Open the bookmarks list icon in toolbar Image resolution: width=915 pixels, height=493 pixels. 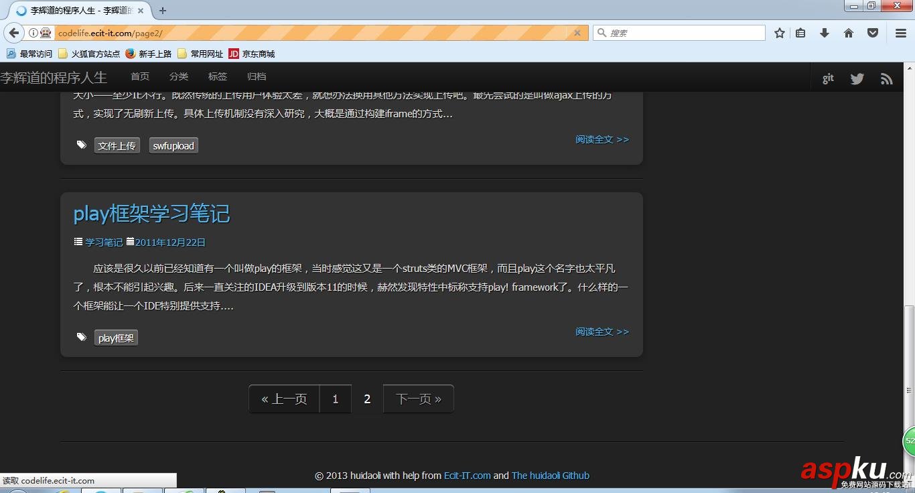800,32
